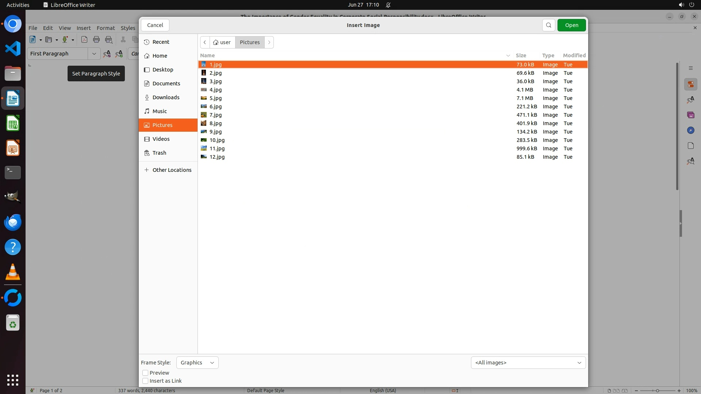Screen dimensions: 701x394
Task: Open the Gallery sidebar panel icon
Action: click(x=690, y=115)
